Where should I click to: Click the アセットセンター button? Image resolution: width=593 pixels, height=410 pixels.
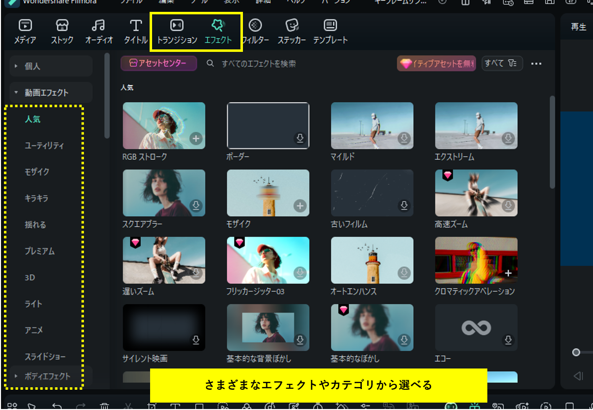coord(158,63)
